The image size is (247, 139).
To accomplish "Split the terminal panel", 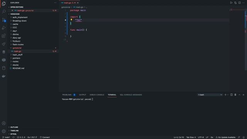I will 232,95.
